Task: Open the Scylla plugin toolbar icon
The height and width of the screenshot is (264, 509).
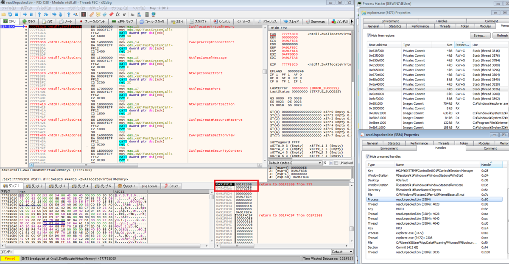Action: [84, 14]
